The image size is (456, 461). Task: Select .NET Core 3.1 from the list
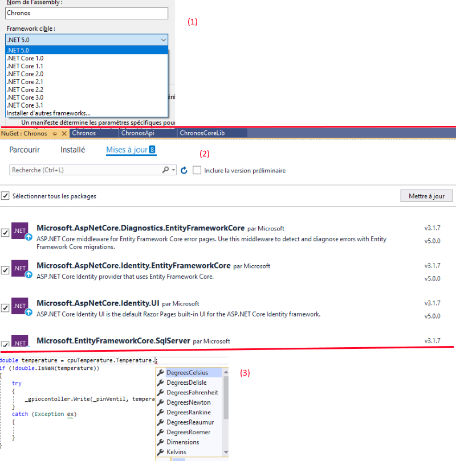click(x=25, y=105)
